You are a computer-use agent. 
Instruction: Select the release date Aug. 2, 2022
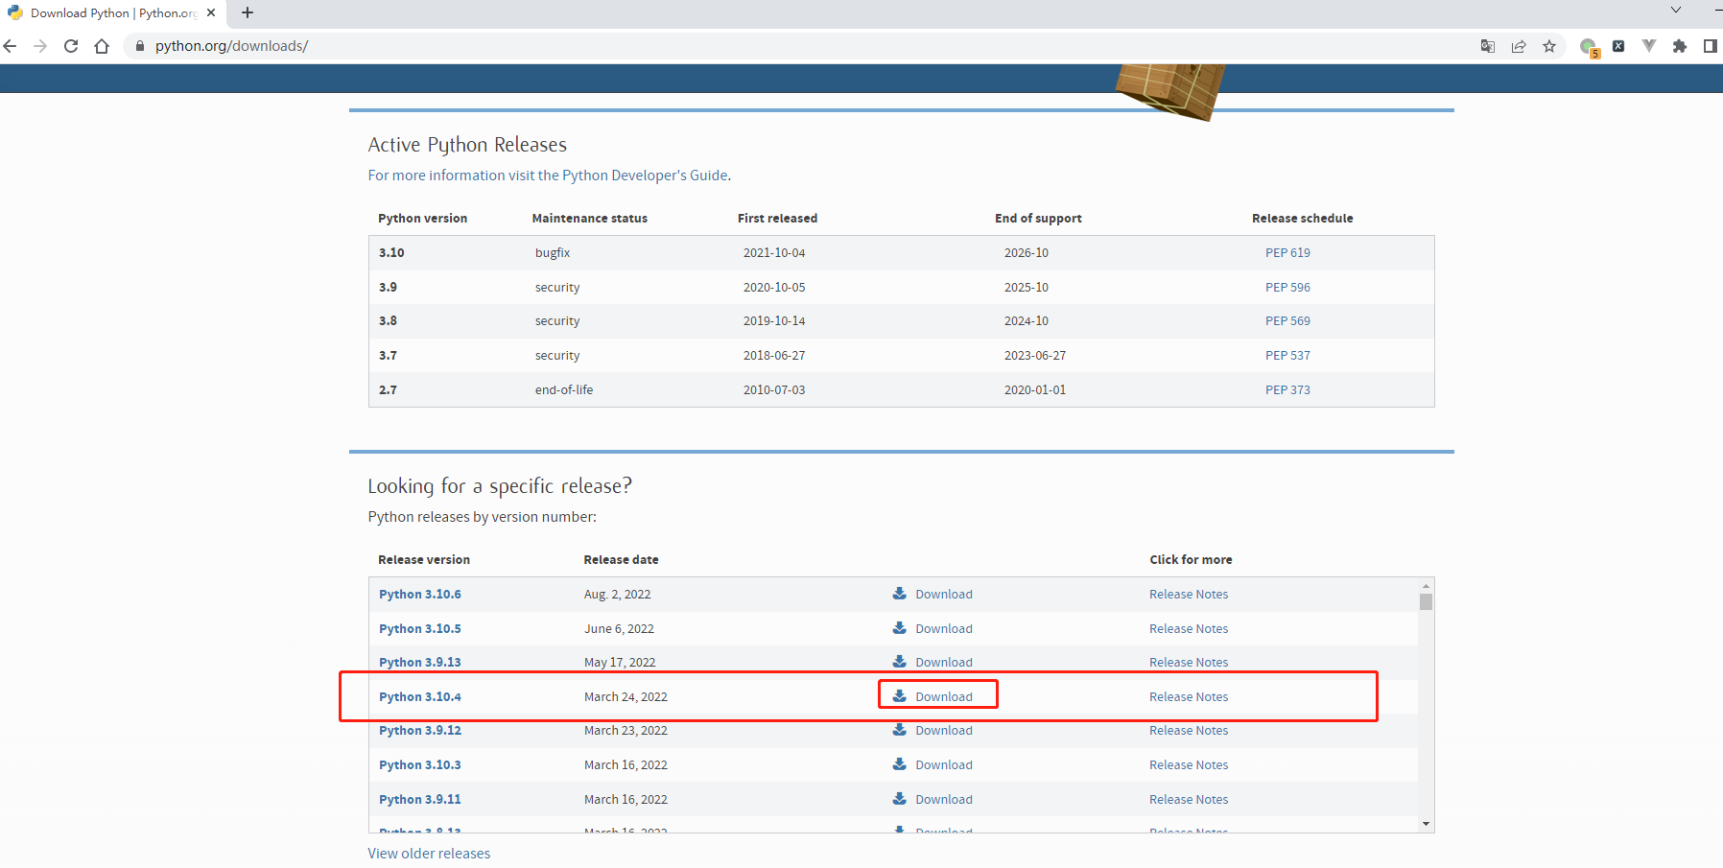618,595
